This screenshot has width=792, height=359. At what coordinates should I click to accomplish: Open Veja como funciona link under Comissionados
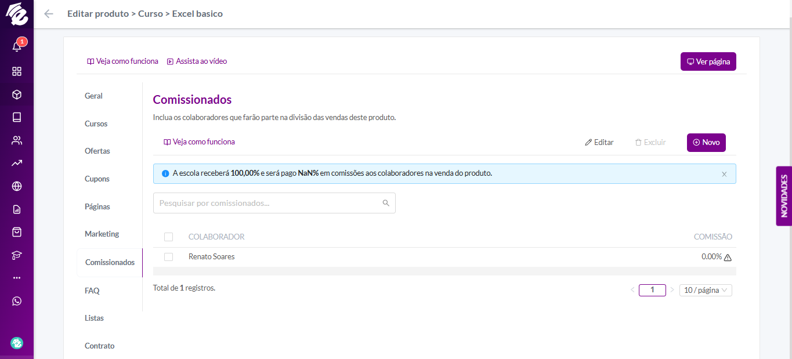[199, 142]
